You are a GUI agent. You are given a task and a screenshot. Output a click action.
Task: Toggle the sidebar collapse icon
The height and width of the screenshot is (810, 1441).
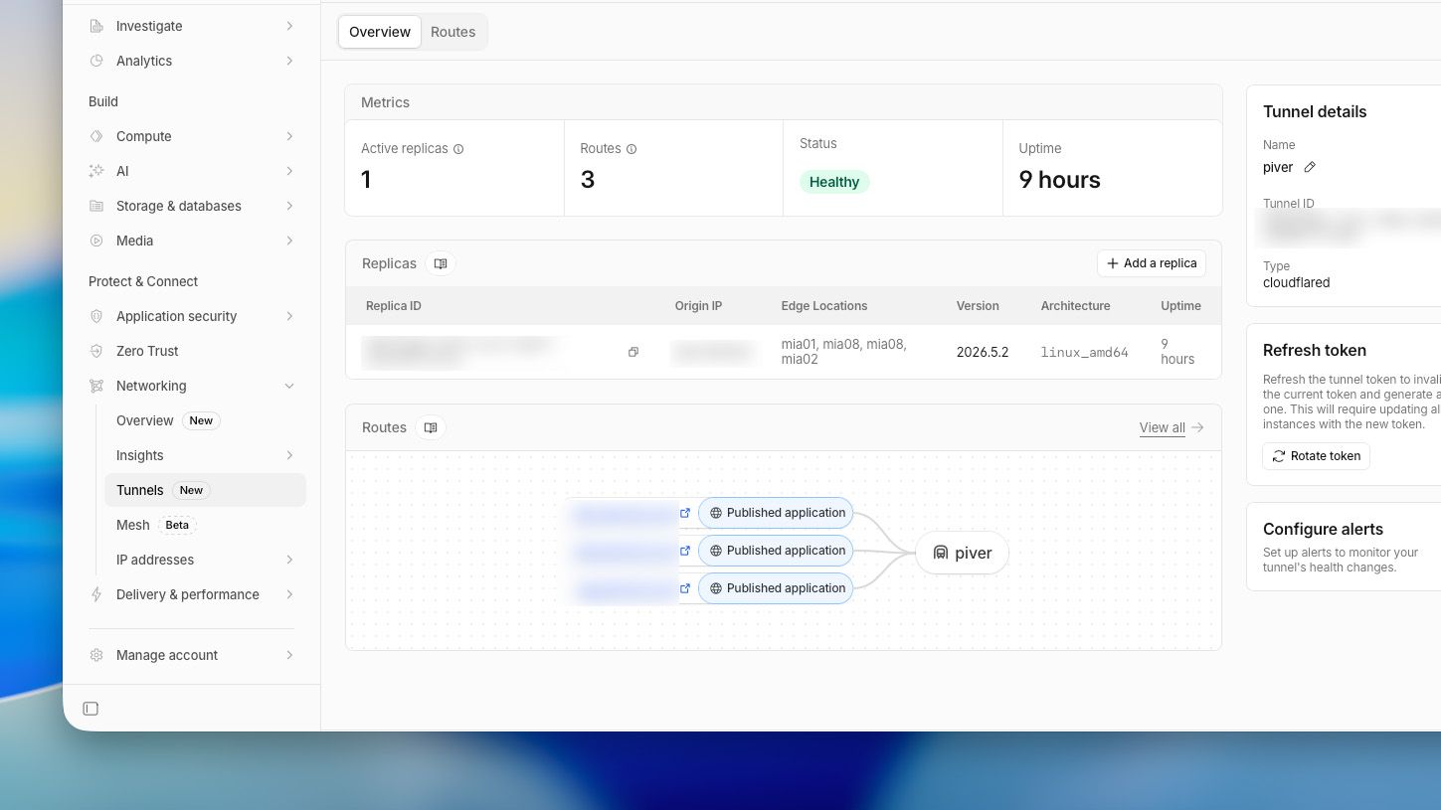tap(90, 709)
